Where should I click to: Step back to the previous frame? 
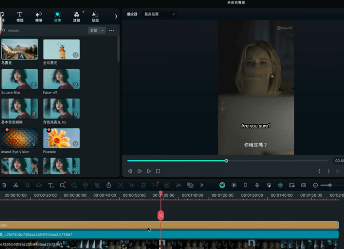[x=130, y=171]
